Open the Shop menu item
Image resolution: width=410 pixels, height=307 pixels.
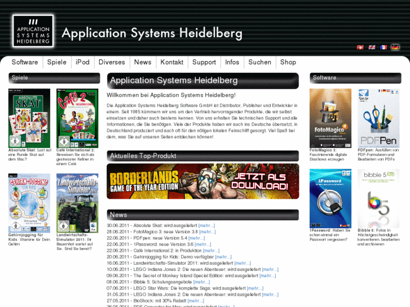tap(288, 62)
